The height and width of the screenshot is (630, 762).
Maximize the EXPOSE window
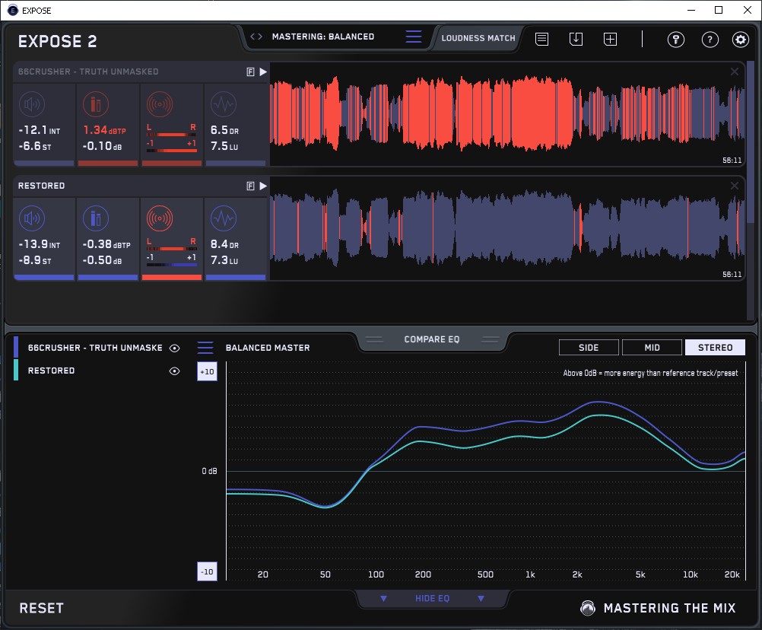(719, 10)
